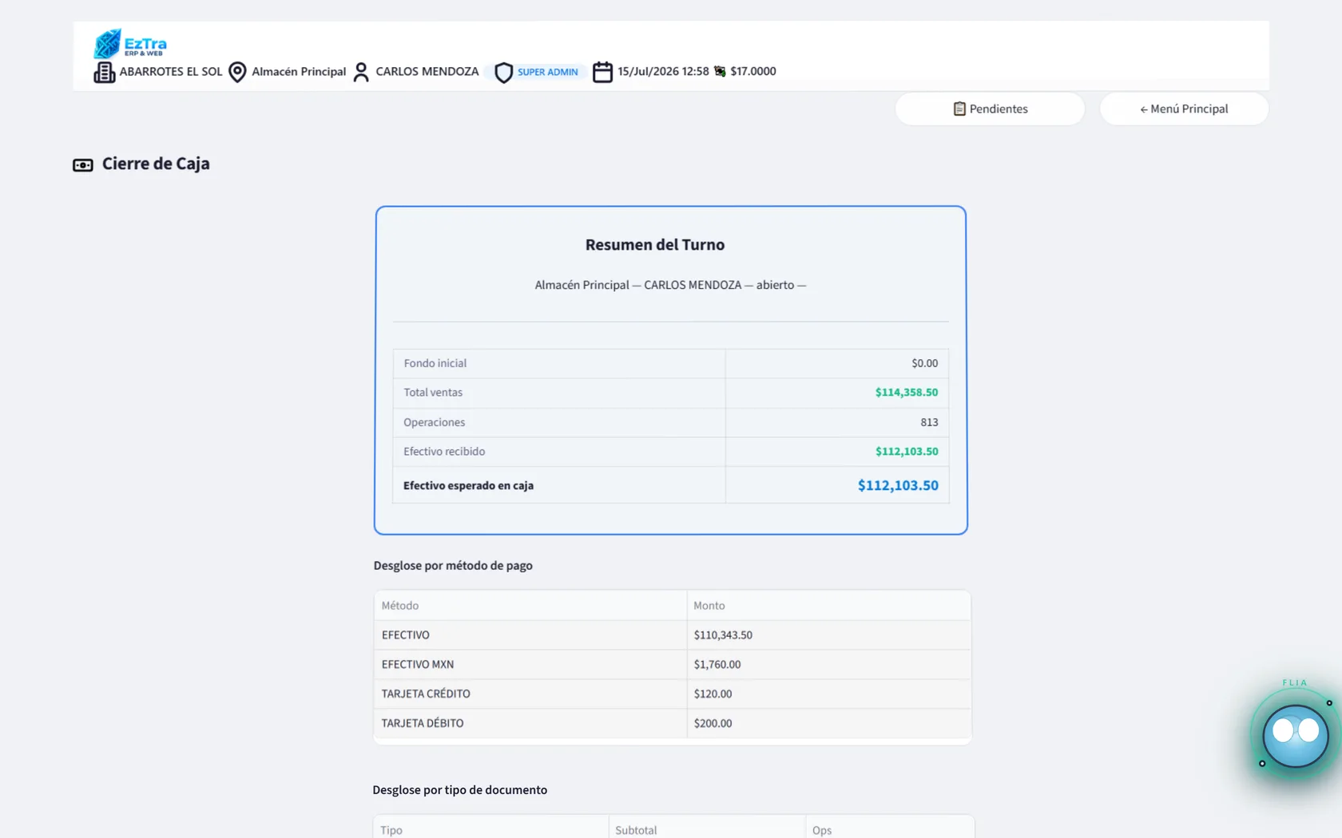Viewport: 1342px width, 838px height.
Task: Go back to Menú Principal
Action: tap(1184, 109)
